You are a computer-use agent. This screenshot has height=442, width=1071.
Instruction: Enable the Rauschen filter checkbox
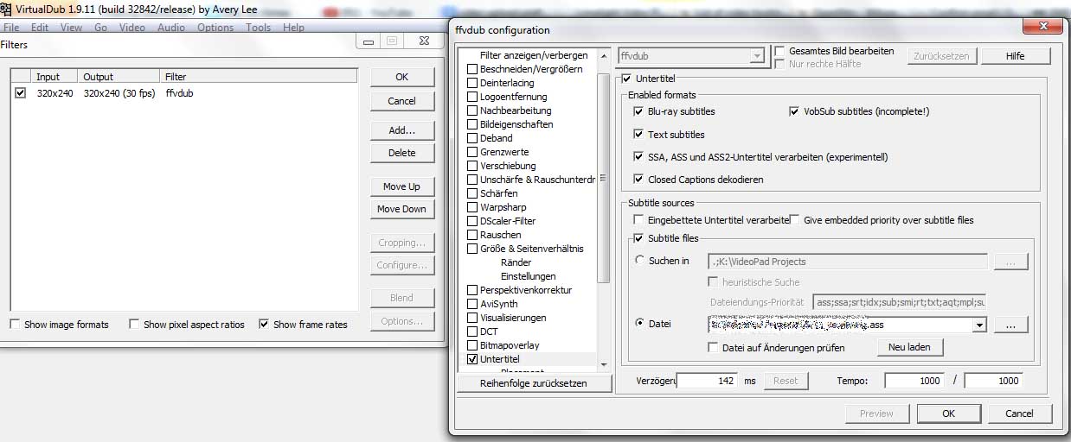coord(472,235)
